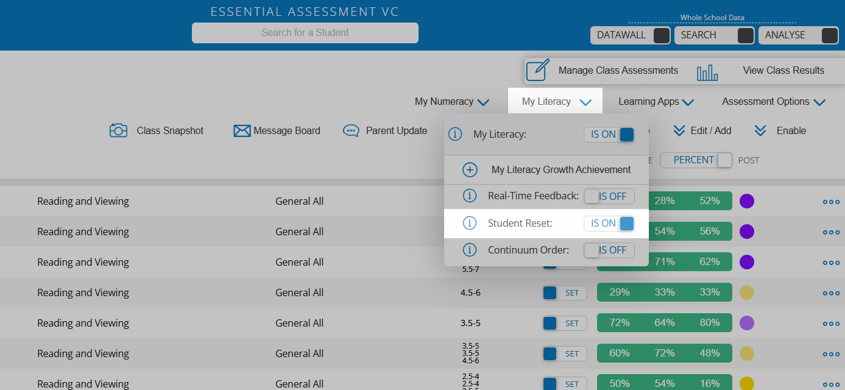Click the Parent Update speech bubble icon

point(351,130)
